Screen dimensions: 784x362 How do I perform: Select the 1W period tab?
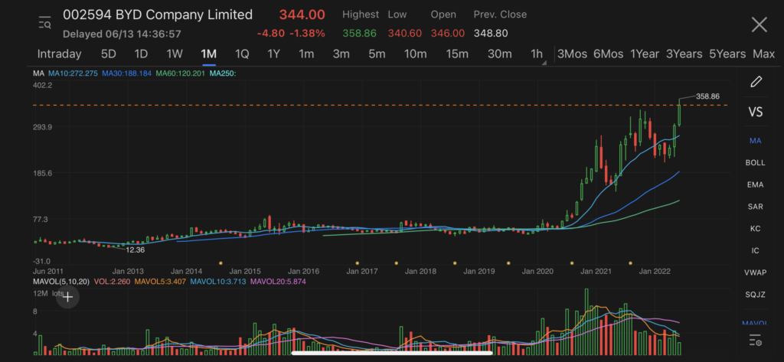tap(175, 54)
